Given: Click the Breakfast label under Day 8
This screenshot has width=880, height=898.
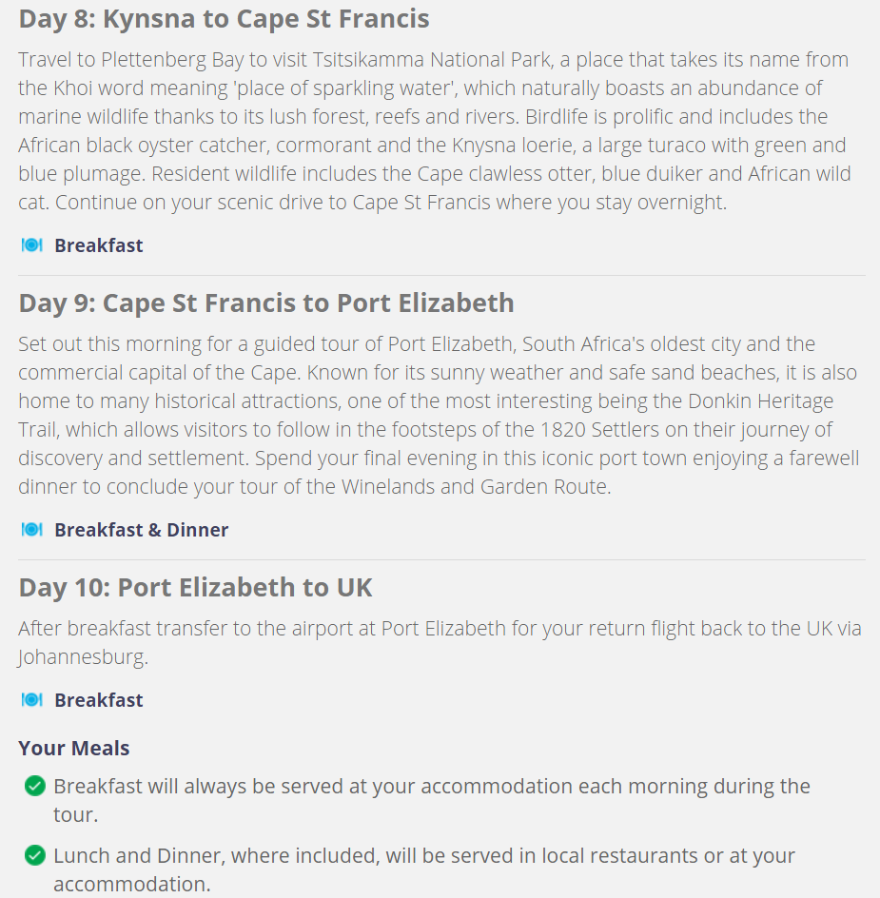Looking at the screenshot, I should pos(99,245).
